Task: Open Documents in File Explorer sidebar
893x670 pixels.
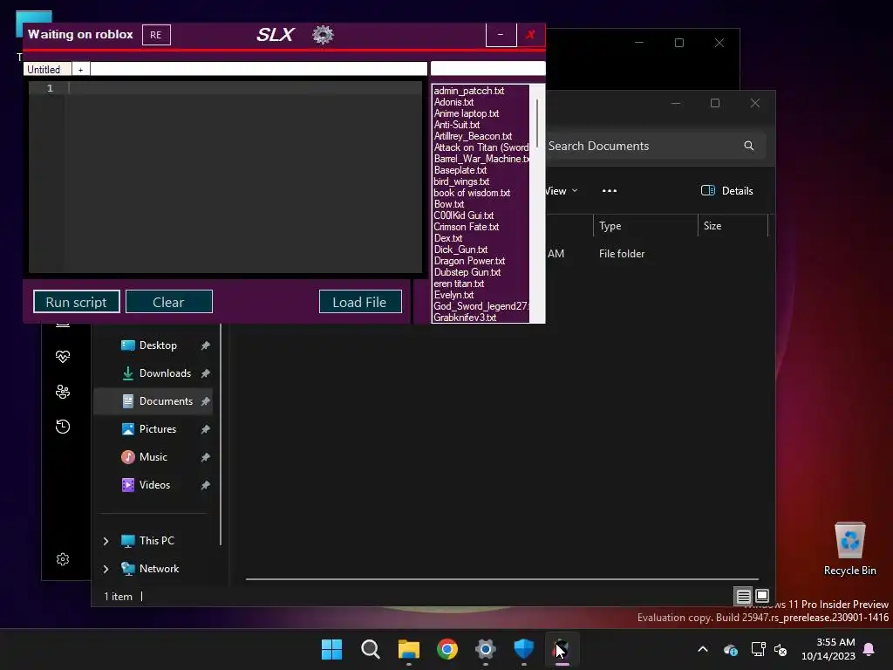Action: click(x=153, y=401)
